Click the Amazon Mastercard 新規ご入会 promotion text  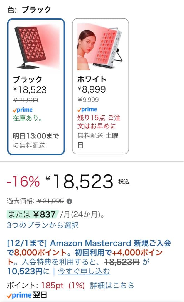pos(92,244)
